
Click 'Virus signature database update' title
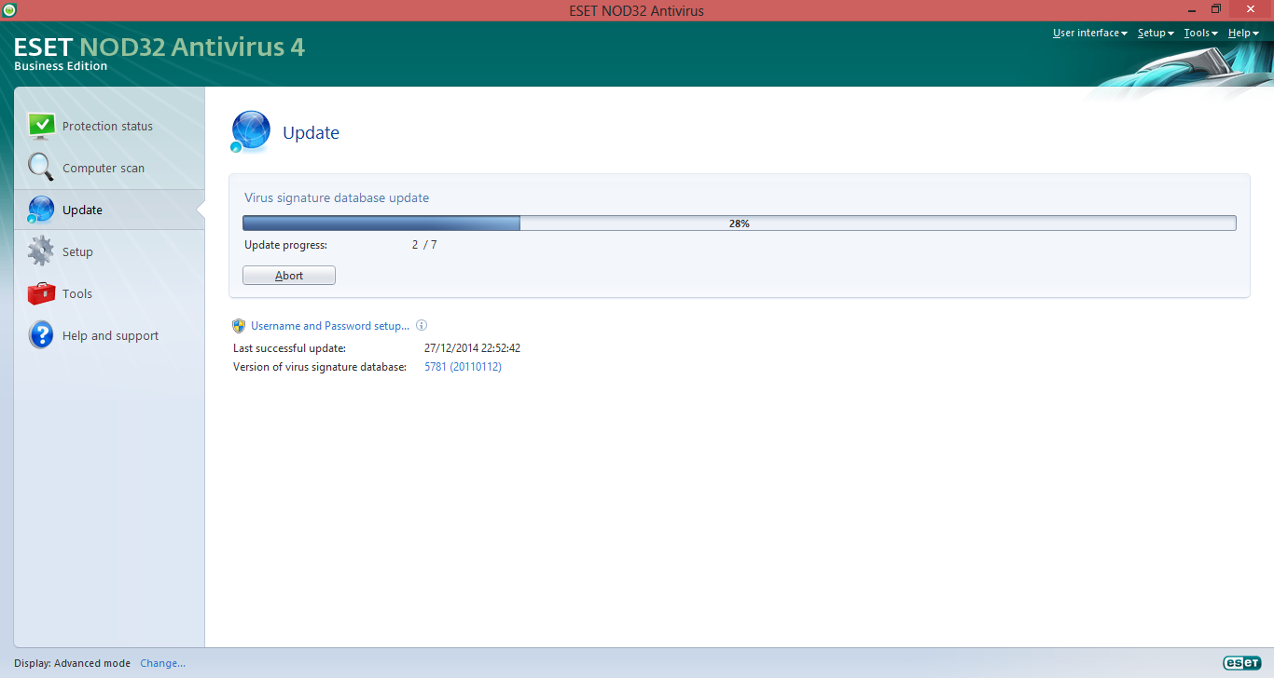click(x=337, y=198)
